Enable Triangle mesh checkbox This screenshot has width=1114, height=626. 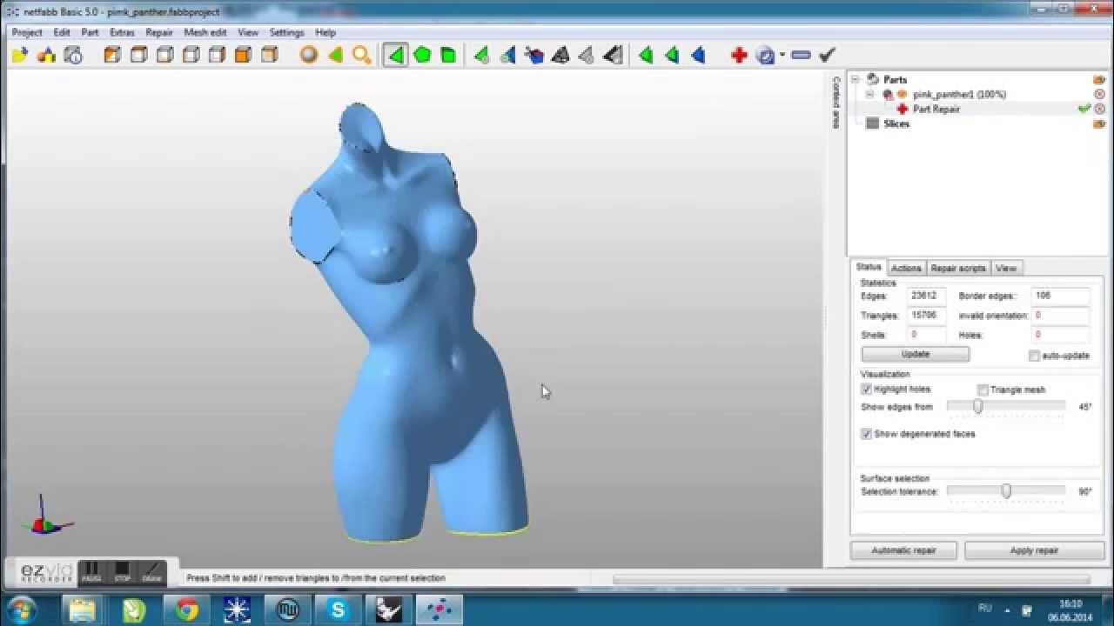983,390
